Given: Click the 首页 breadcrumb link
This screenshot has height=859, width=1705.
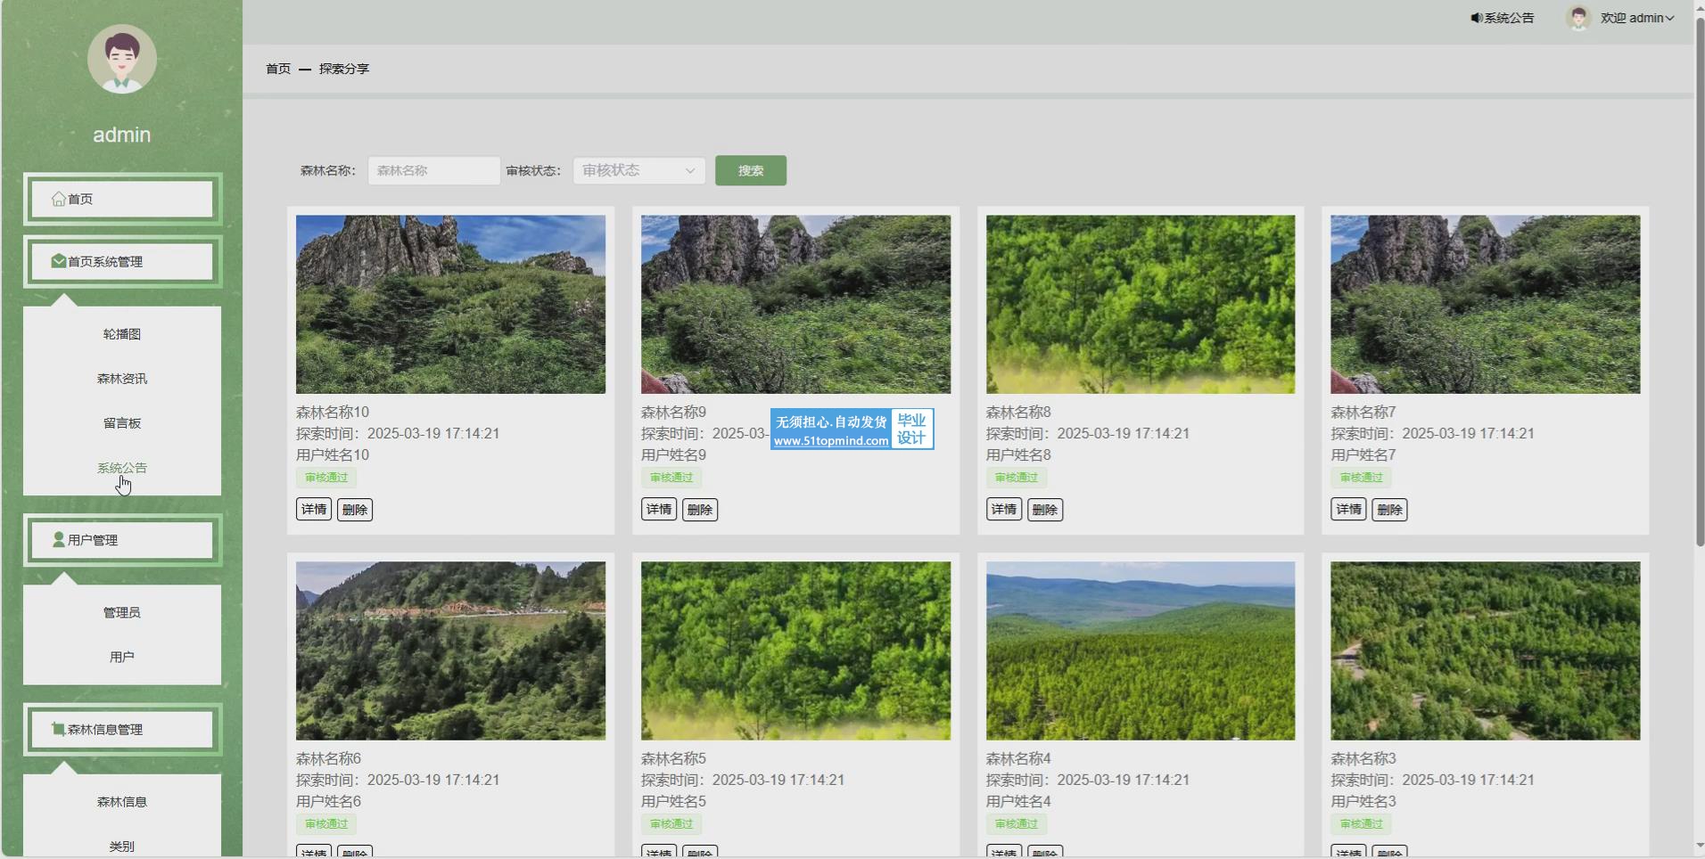Looking at the screenshot, I should pos(278,69).
